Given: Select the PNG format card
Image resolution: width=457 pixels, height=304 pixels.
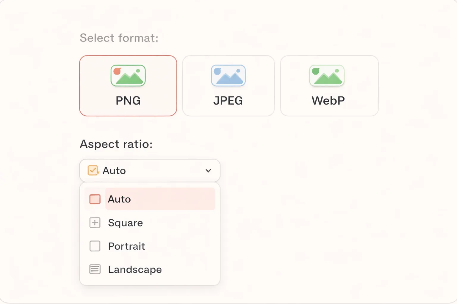Looking at the screenshot, I should pos(128,85).
